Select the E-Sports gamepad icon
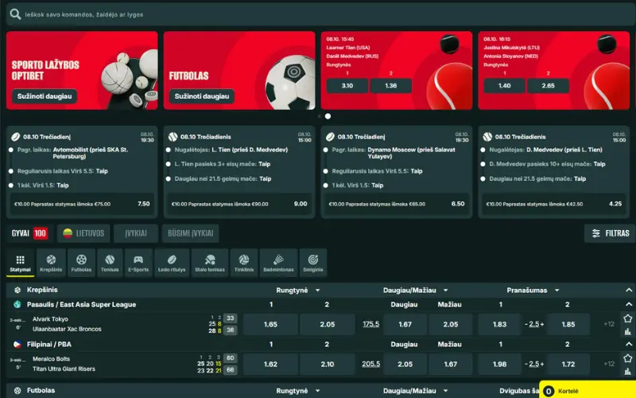The height and width of the screenshot is (398, 636). point(138,263)
